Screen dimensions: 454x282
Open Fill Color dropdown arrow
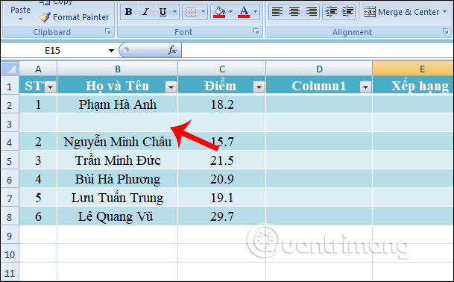231,12
